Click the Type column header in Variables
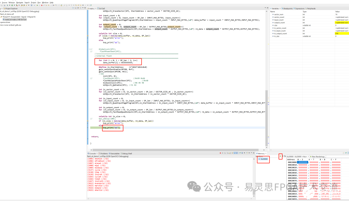This screenshot has height=201, width=349. tap(304, 12)
